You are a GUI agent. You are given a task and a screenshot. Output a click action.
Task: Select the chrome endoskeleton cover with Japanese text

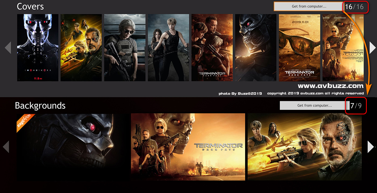(38, 48)
